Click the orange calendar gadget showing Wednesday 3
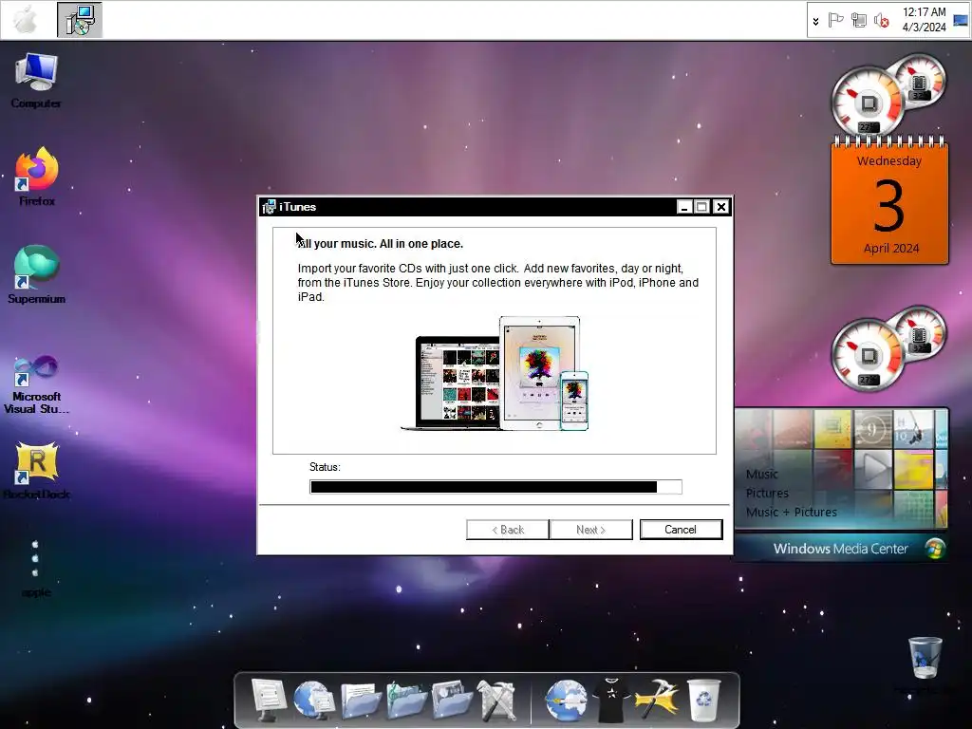Viewport: 972px width, 729px height. [x=889, y=200]
